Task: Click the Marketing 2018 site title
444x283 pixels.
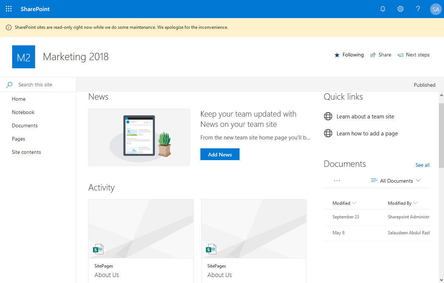Action: click(76, 57)
